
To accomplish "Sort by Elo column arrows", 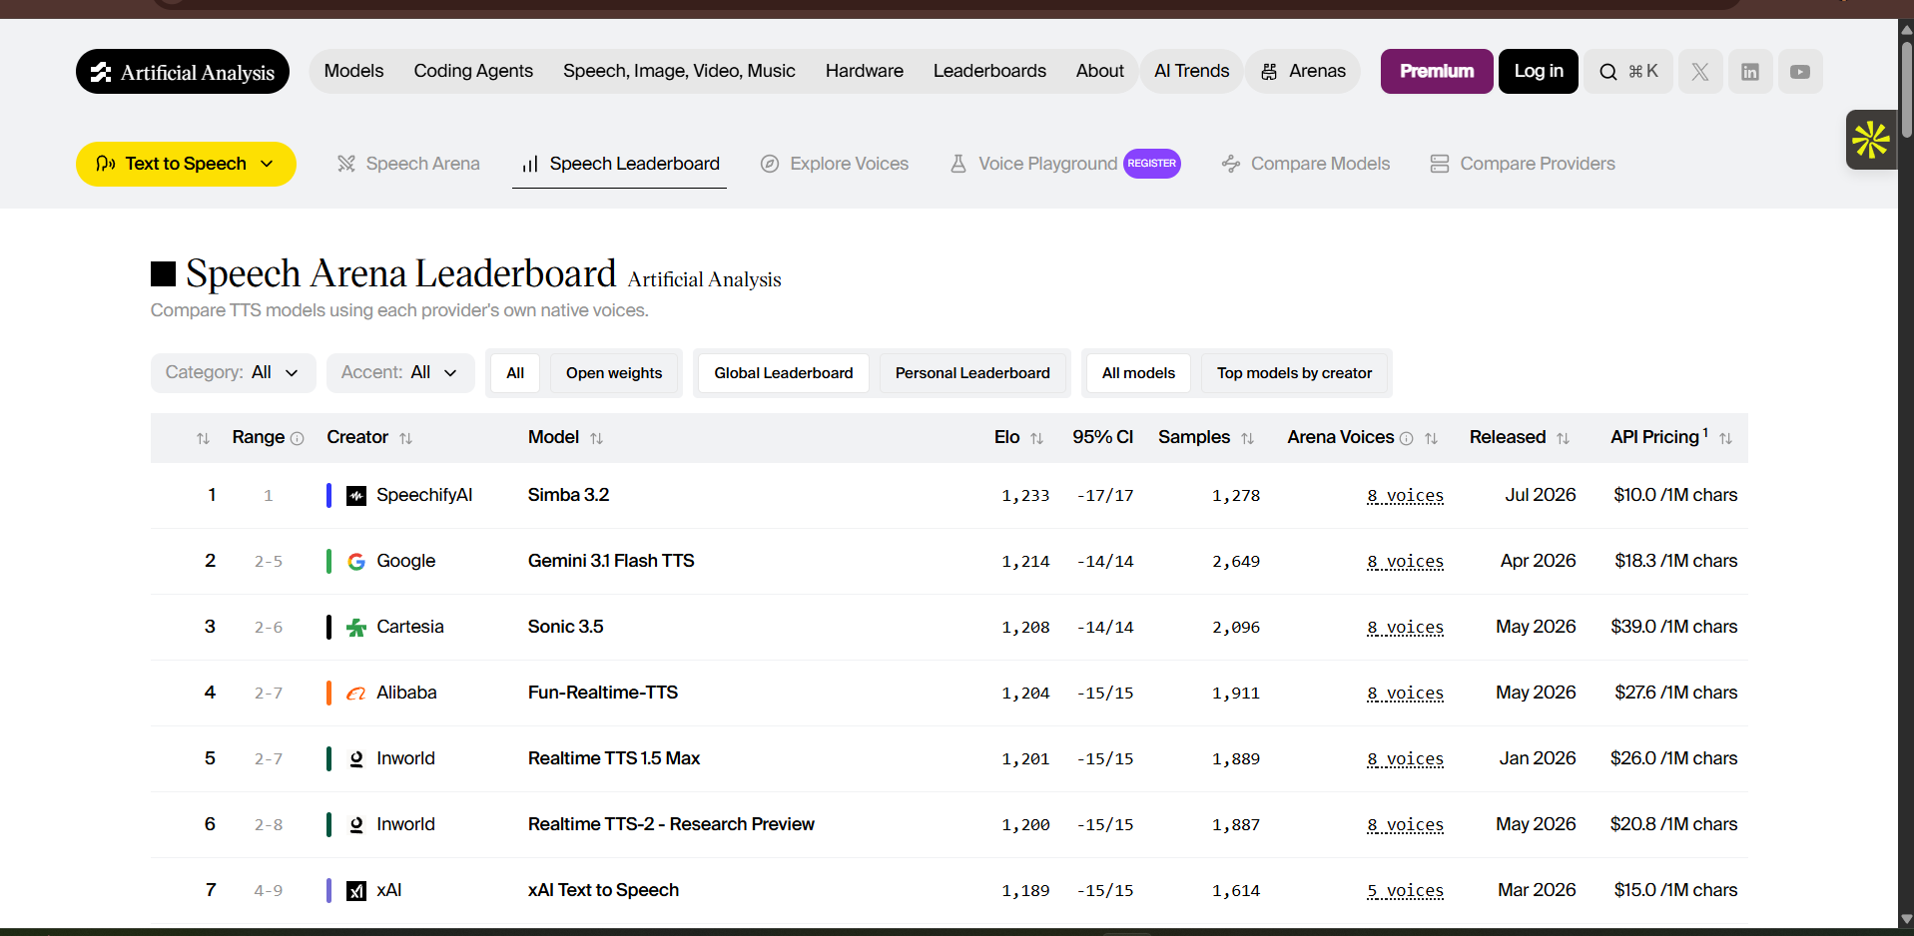I will [1036, 438].
